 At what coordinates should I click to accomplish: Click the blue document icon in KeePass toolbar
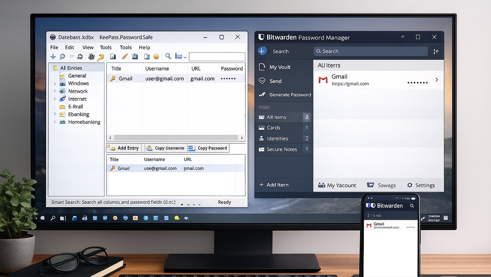tap(147, 57)
